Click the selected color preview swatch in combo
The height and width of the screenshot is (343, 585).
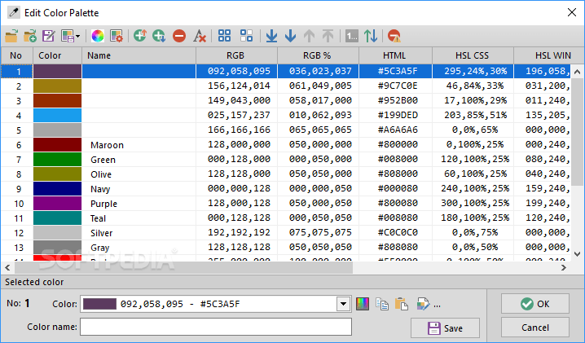[x=99, y=304]
